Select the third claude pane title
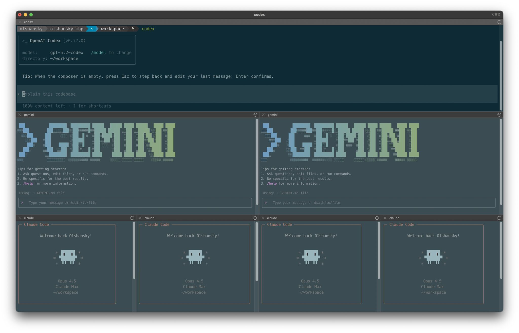This screenshot has width=519, height=333. [272, 218]
